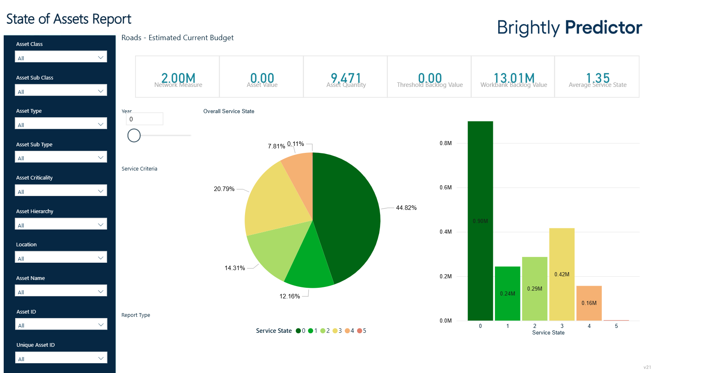Click the Service State 3 legend marker

335,331
